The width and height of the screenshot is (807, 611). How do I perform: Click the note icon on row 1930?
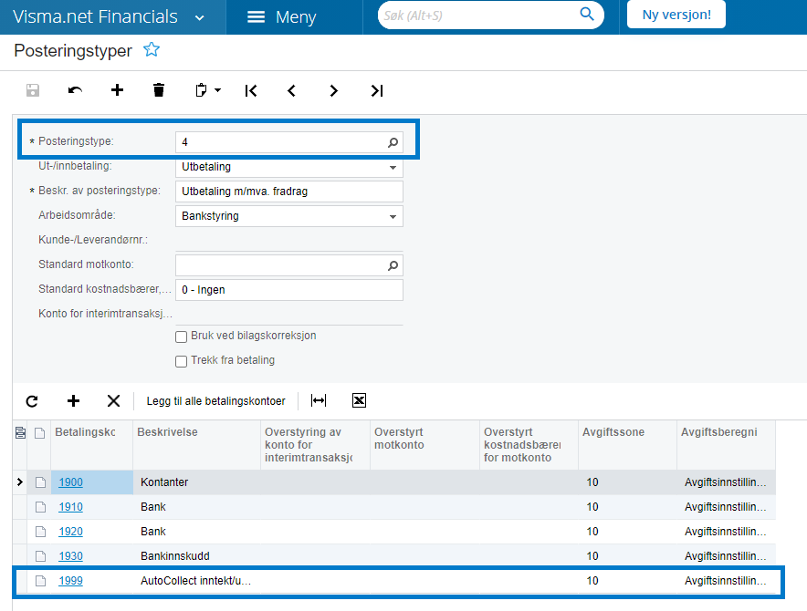(x=40, y=556)
